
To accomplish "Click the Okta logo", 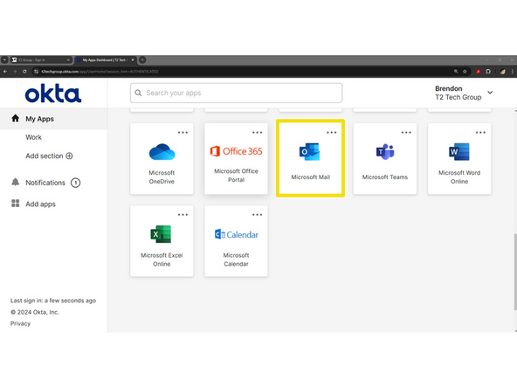I will [53, 94].
